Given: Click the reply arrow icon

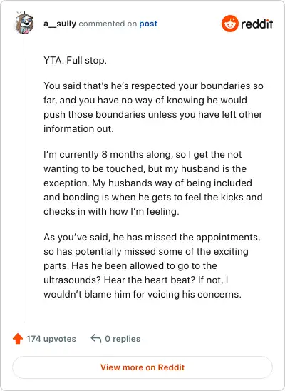Looking at the screenshot, I should [x=96, y=339].
